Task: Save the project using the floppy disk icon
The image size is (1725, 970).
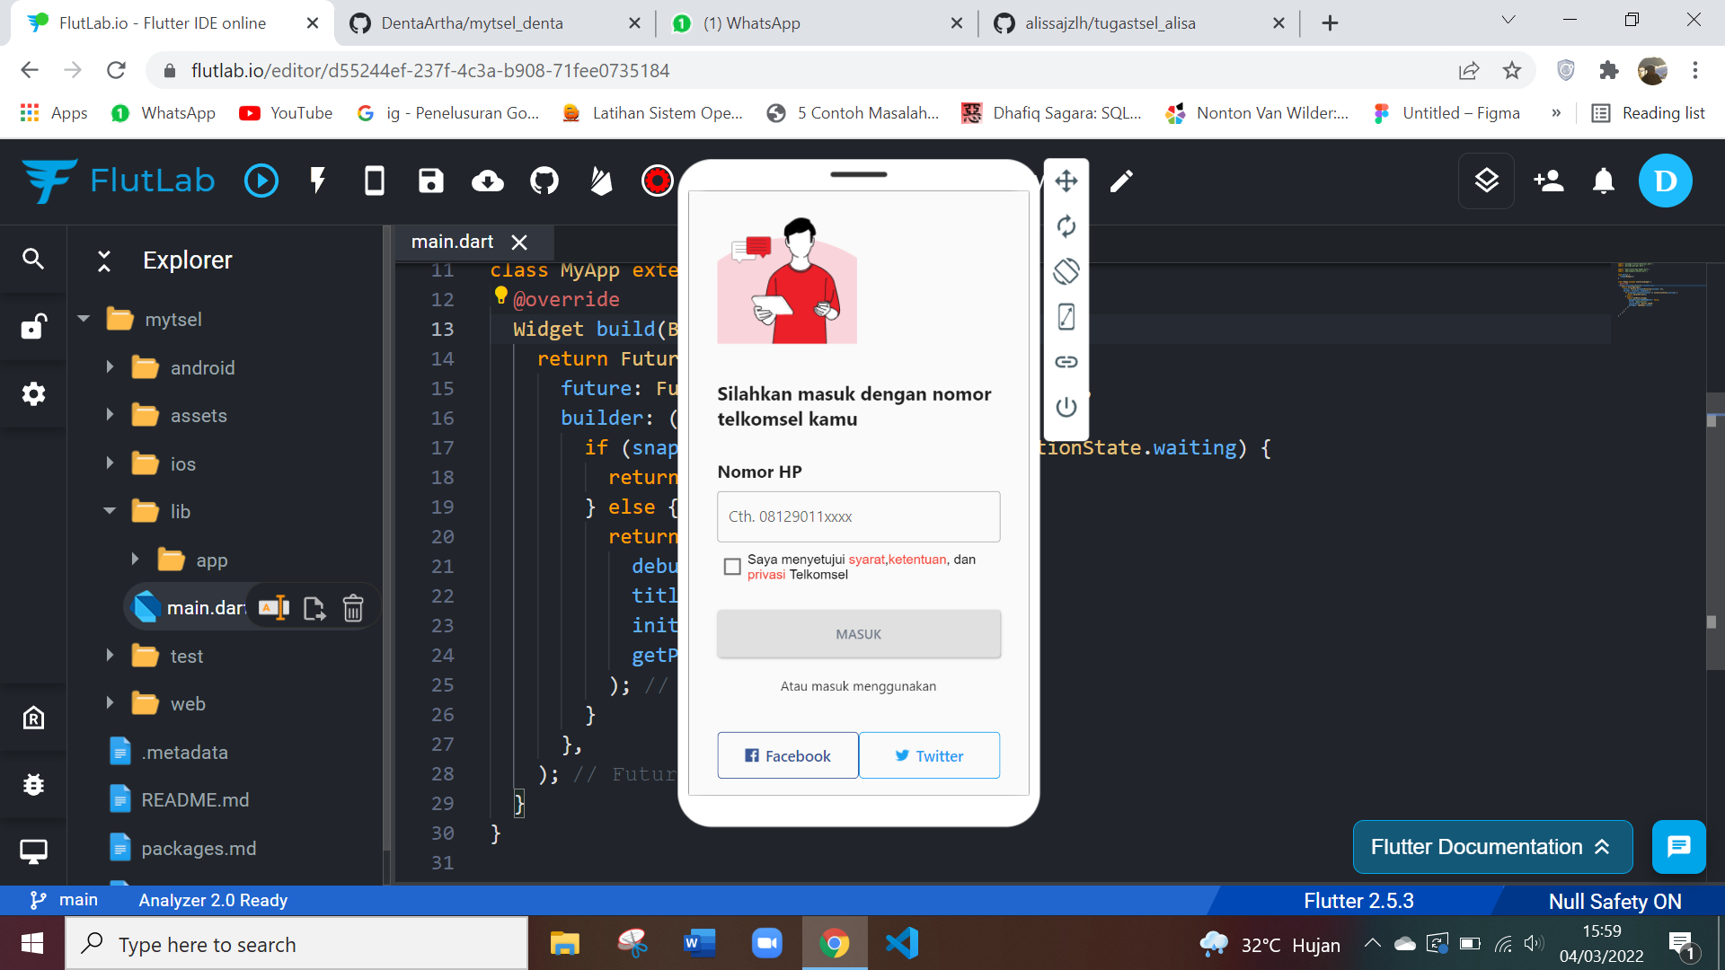Action: [430, 181]
